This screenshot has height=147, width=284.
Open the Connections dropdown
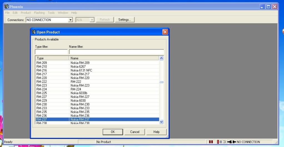coord(71,20)
